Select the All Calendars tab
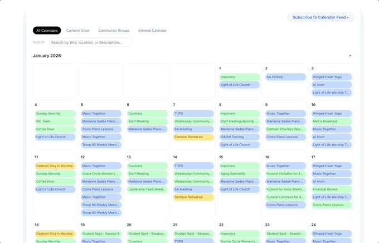379x243 pixels. (47, 31)
